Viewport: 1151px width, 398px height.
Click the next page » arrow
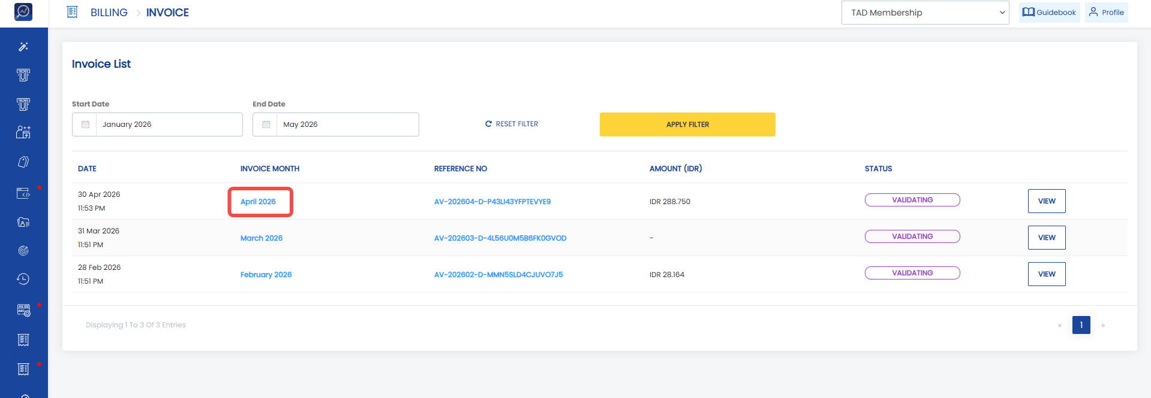1103,326
